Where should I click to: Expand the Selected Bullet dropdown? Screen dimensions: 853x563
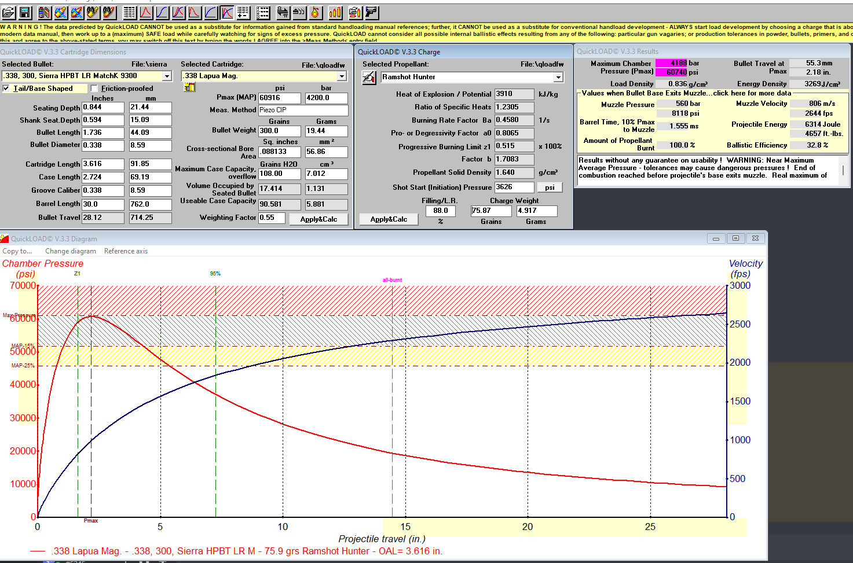pos(167,76)
